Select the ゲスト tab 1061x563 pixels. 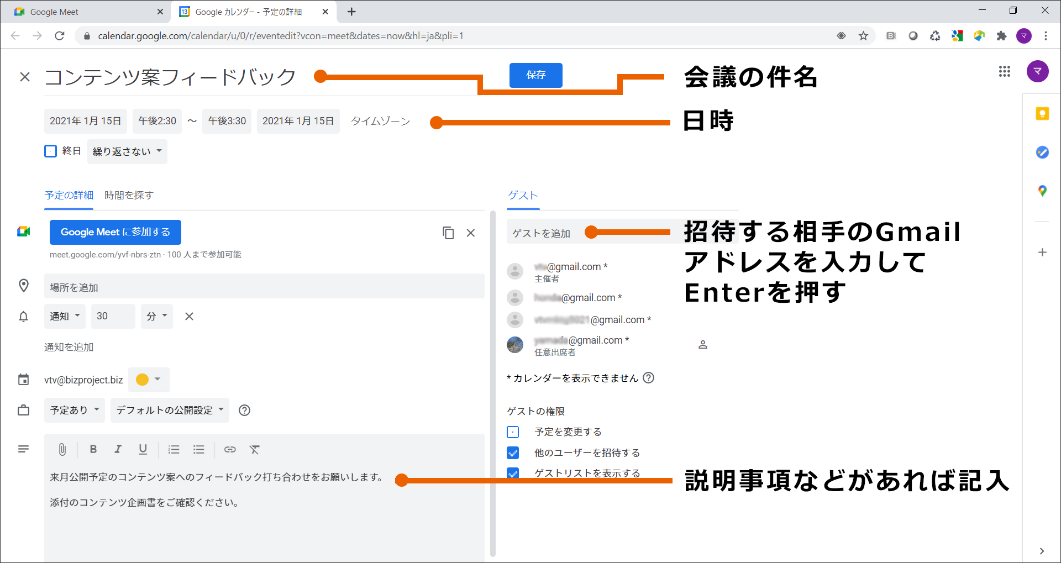[523, 195]
